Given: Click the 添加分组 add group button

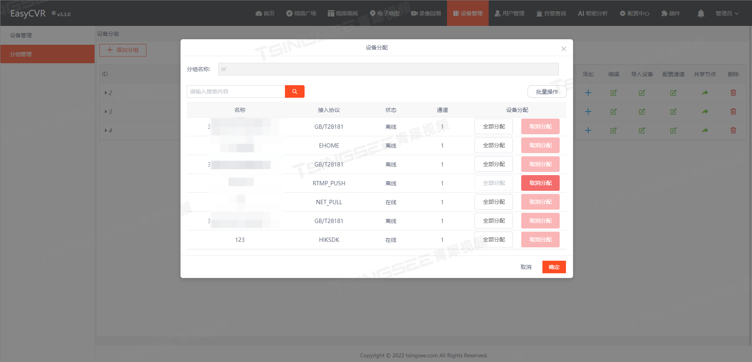Looking at the screenshot, I should click(122, 50).
